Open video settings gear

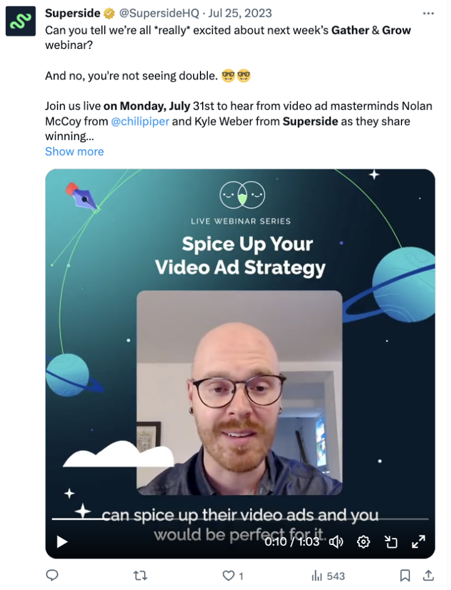(x=363, y=542)
